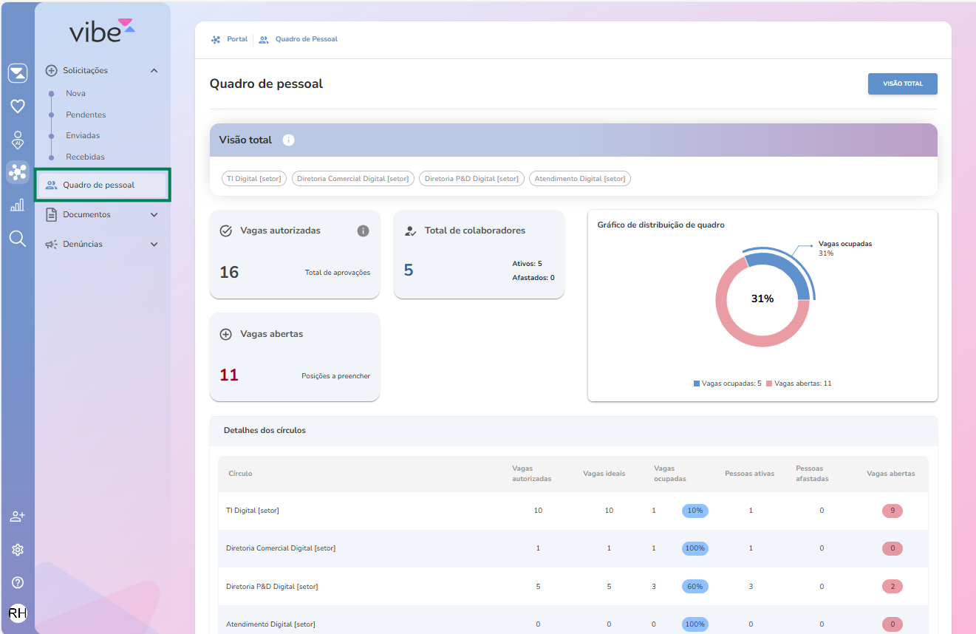The width and height of the screenshot is (976, 634).
Task: Expand the Documentos menu section
Action: tap(154, 215)
